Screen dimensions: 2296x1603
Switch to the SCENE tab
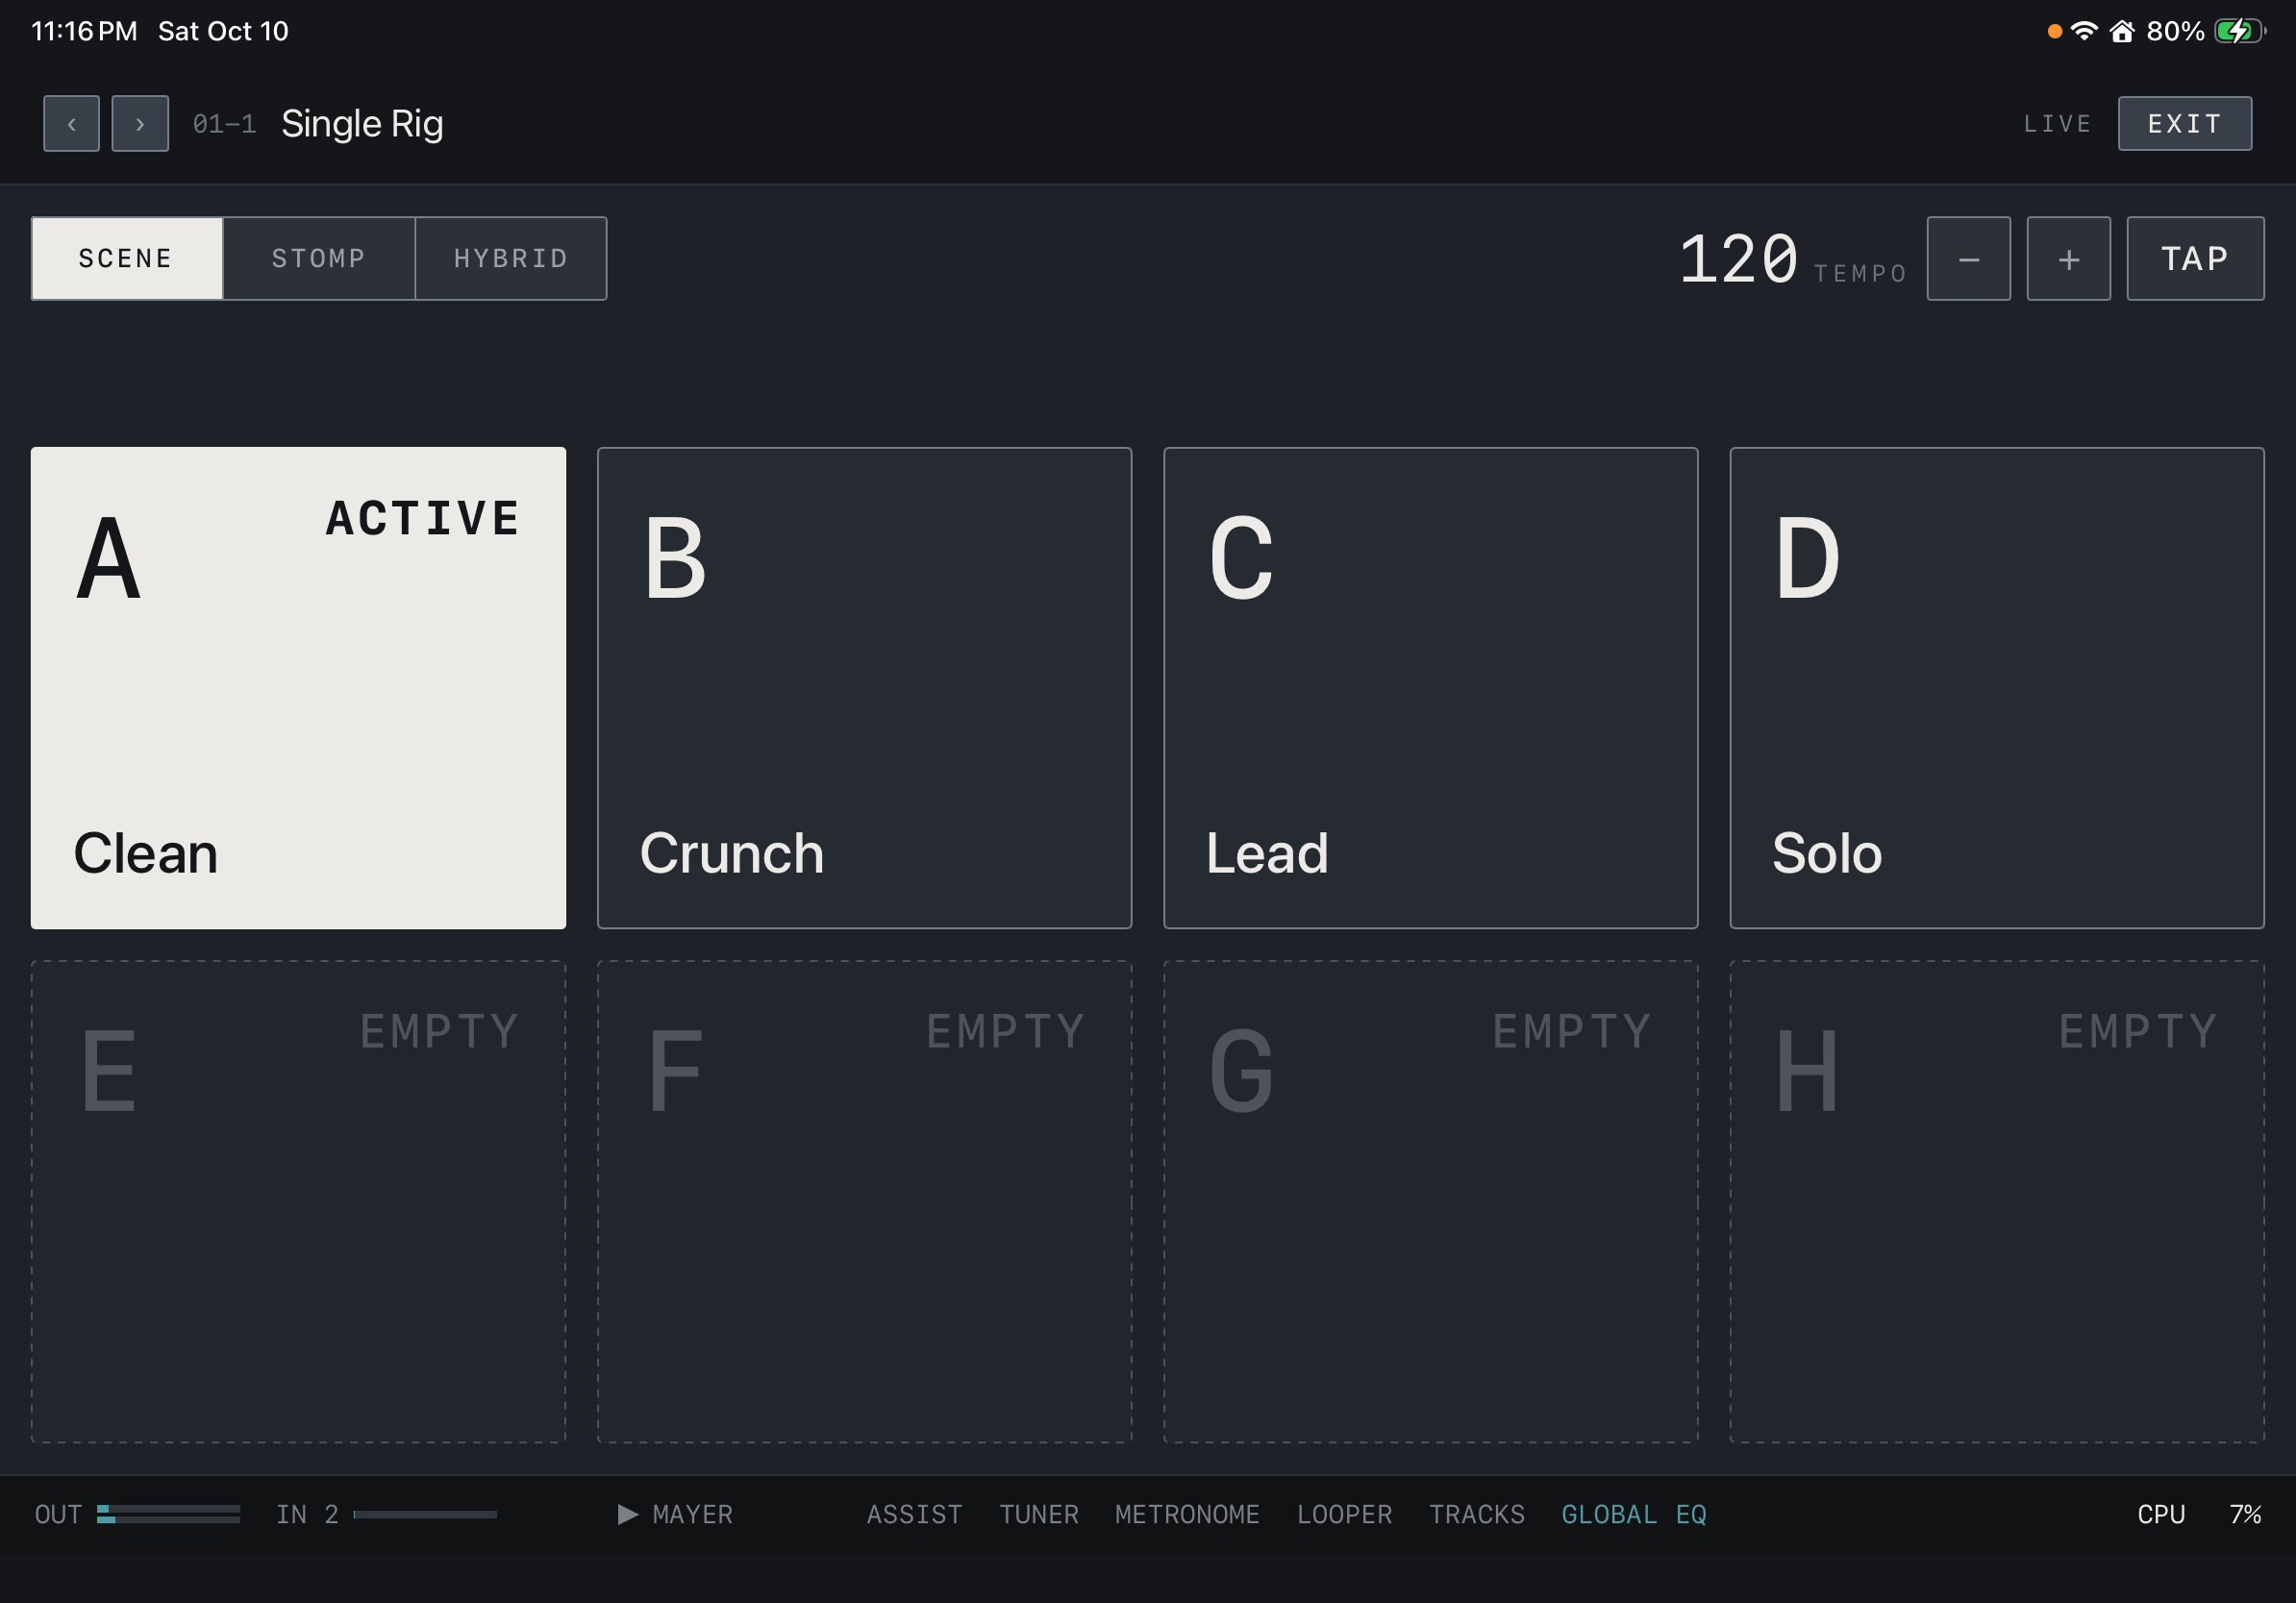(x=127, y=259)
